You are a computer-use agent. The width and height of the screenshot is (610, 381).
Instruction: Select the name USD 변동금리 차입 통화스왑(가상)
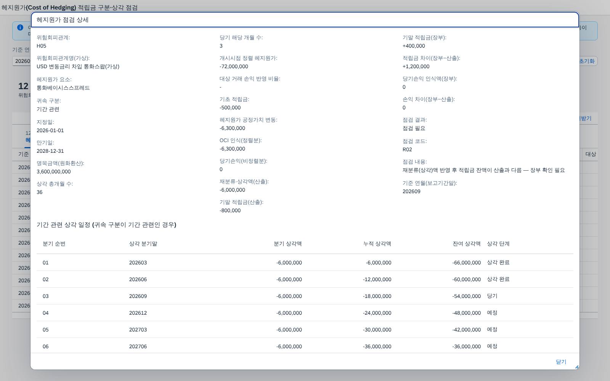point(78,66)
